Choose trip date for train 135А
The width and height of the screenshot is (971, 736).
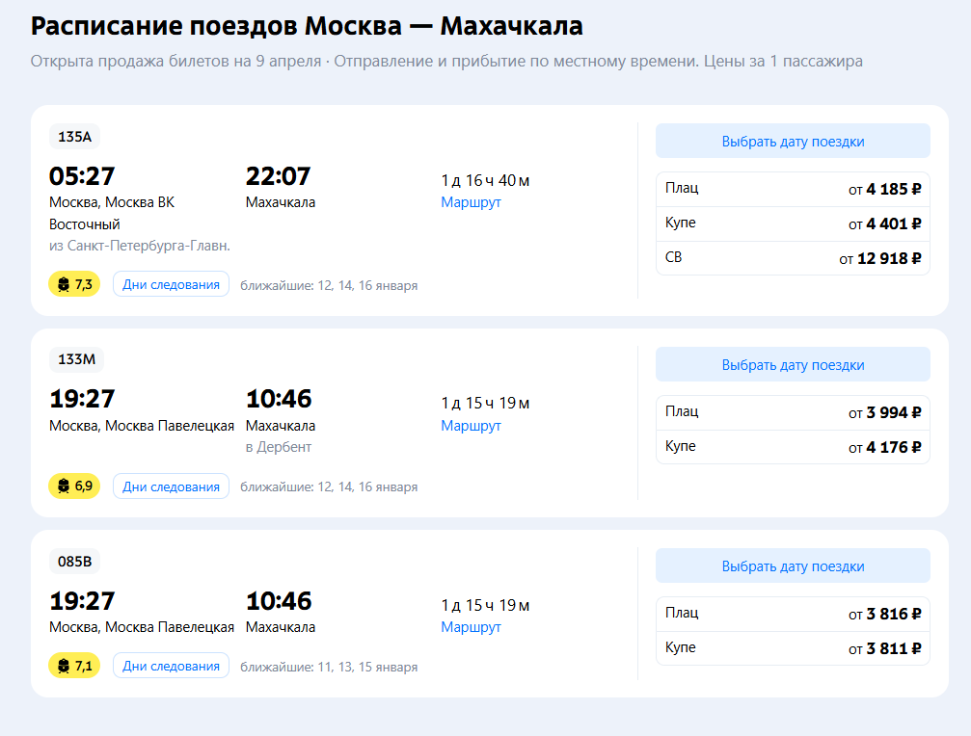click(793, 141)
